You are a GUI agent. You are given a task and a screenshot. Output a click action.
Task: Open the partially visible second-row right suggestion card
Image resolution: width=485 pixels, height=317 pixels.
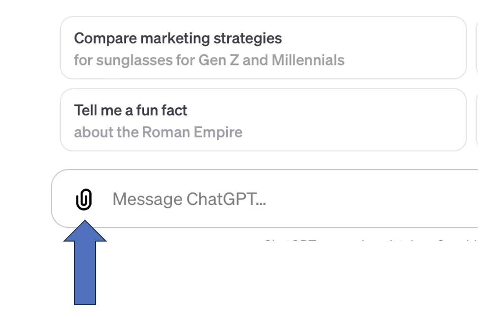(x=480, y=120)
